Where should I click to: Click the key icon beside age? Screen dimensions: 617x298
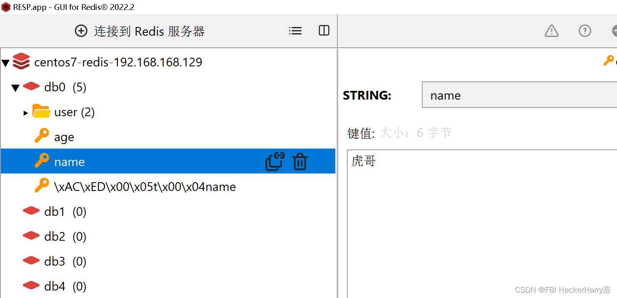point(42,136)
